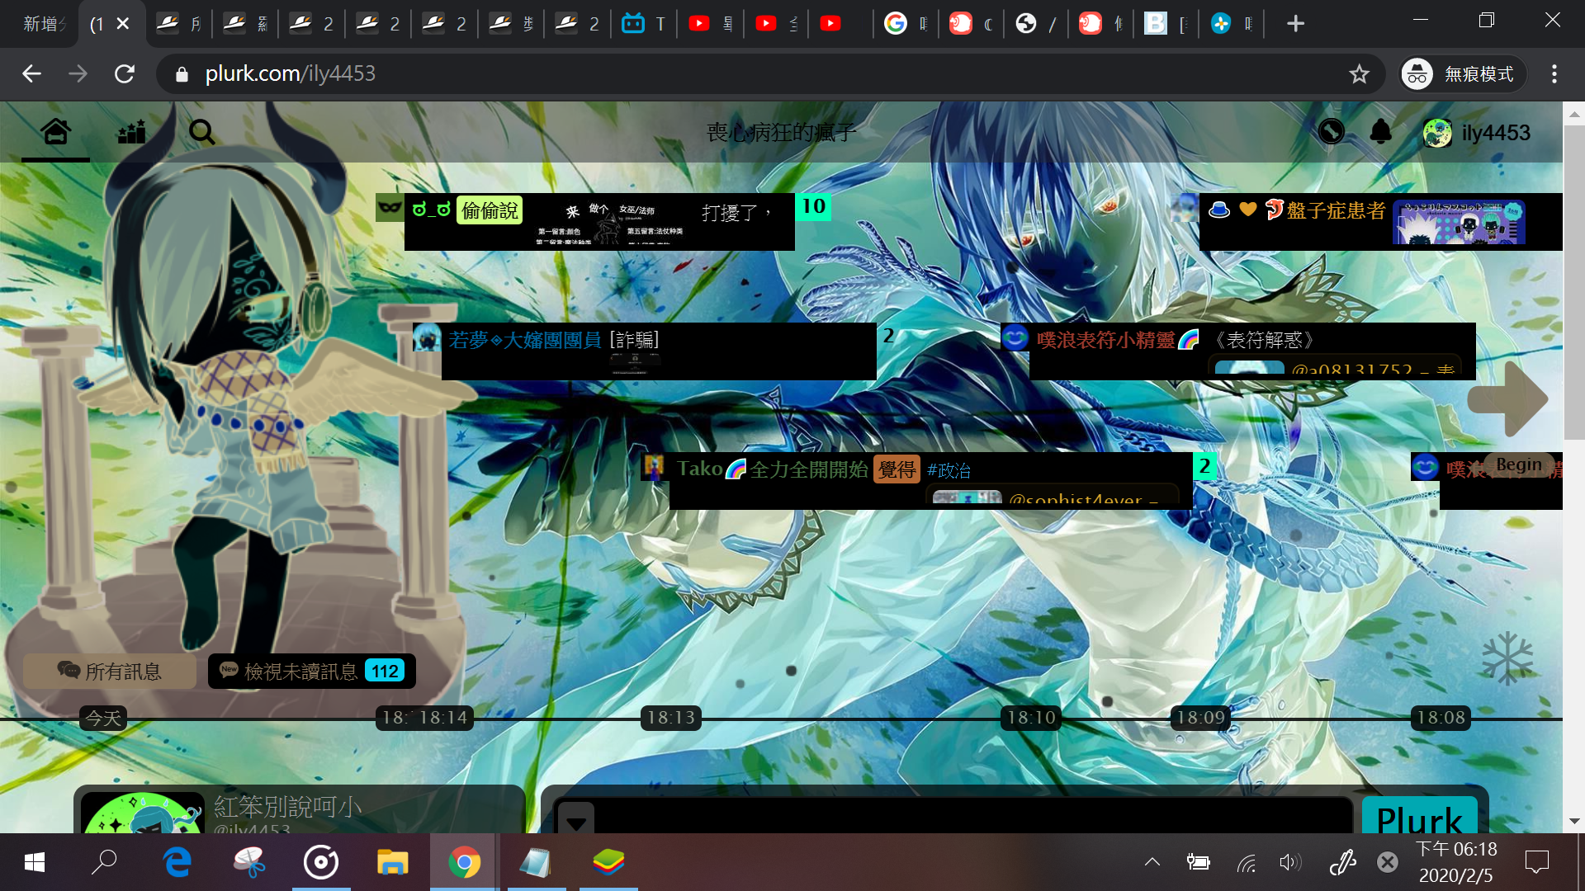
Task: Click the anonymous mask avatar of ಠ_ಠ plurk
Action: pos(389,207)
